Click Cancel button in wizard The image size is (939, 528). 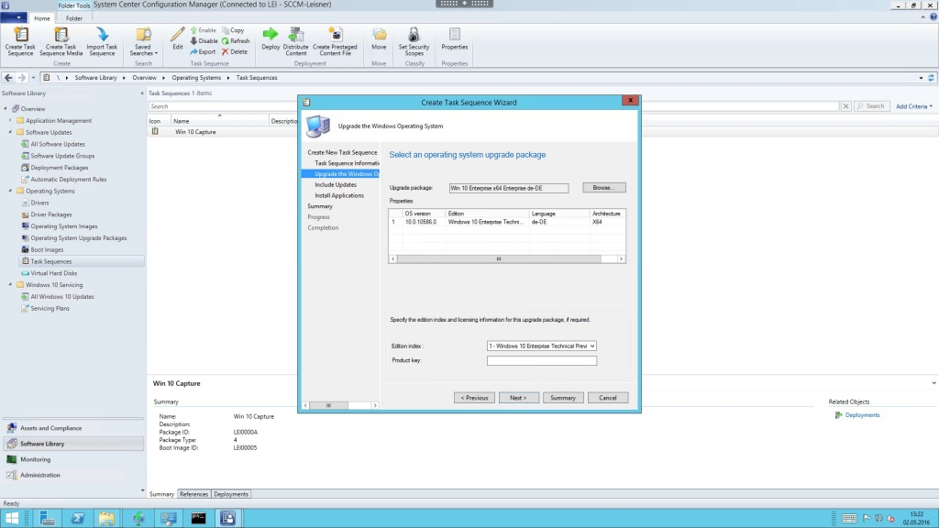click(x=607, y=398)
